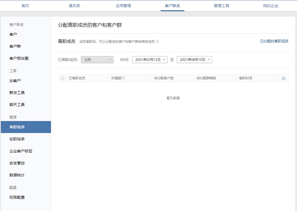Toggle the select-all checkbox in table header
297x211 pixels.
62,78
